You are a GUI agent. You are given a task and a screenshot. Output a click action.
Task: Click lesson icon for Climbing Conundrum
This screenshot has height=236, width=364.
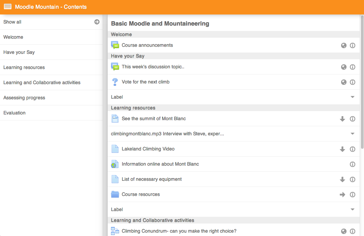click(x=115, y=231)
